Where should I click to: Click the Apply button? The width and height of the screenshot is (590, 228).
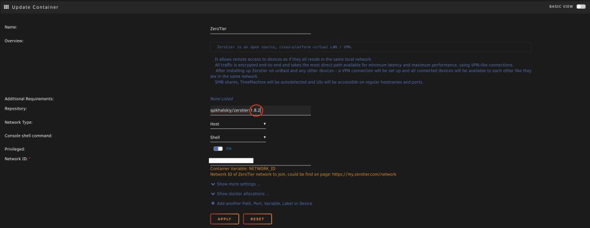point(224,219)
